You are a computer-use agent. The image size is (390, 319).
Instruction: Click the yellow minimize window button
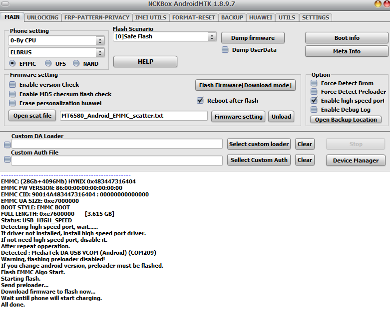click(378, 3)
